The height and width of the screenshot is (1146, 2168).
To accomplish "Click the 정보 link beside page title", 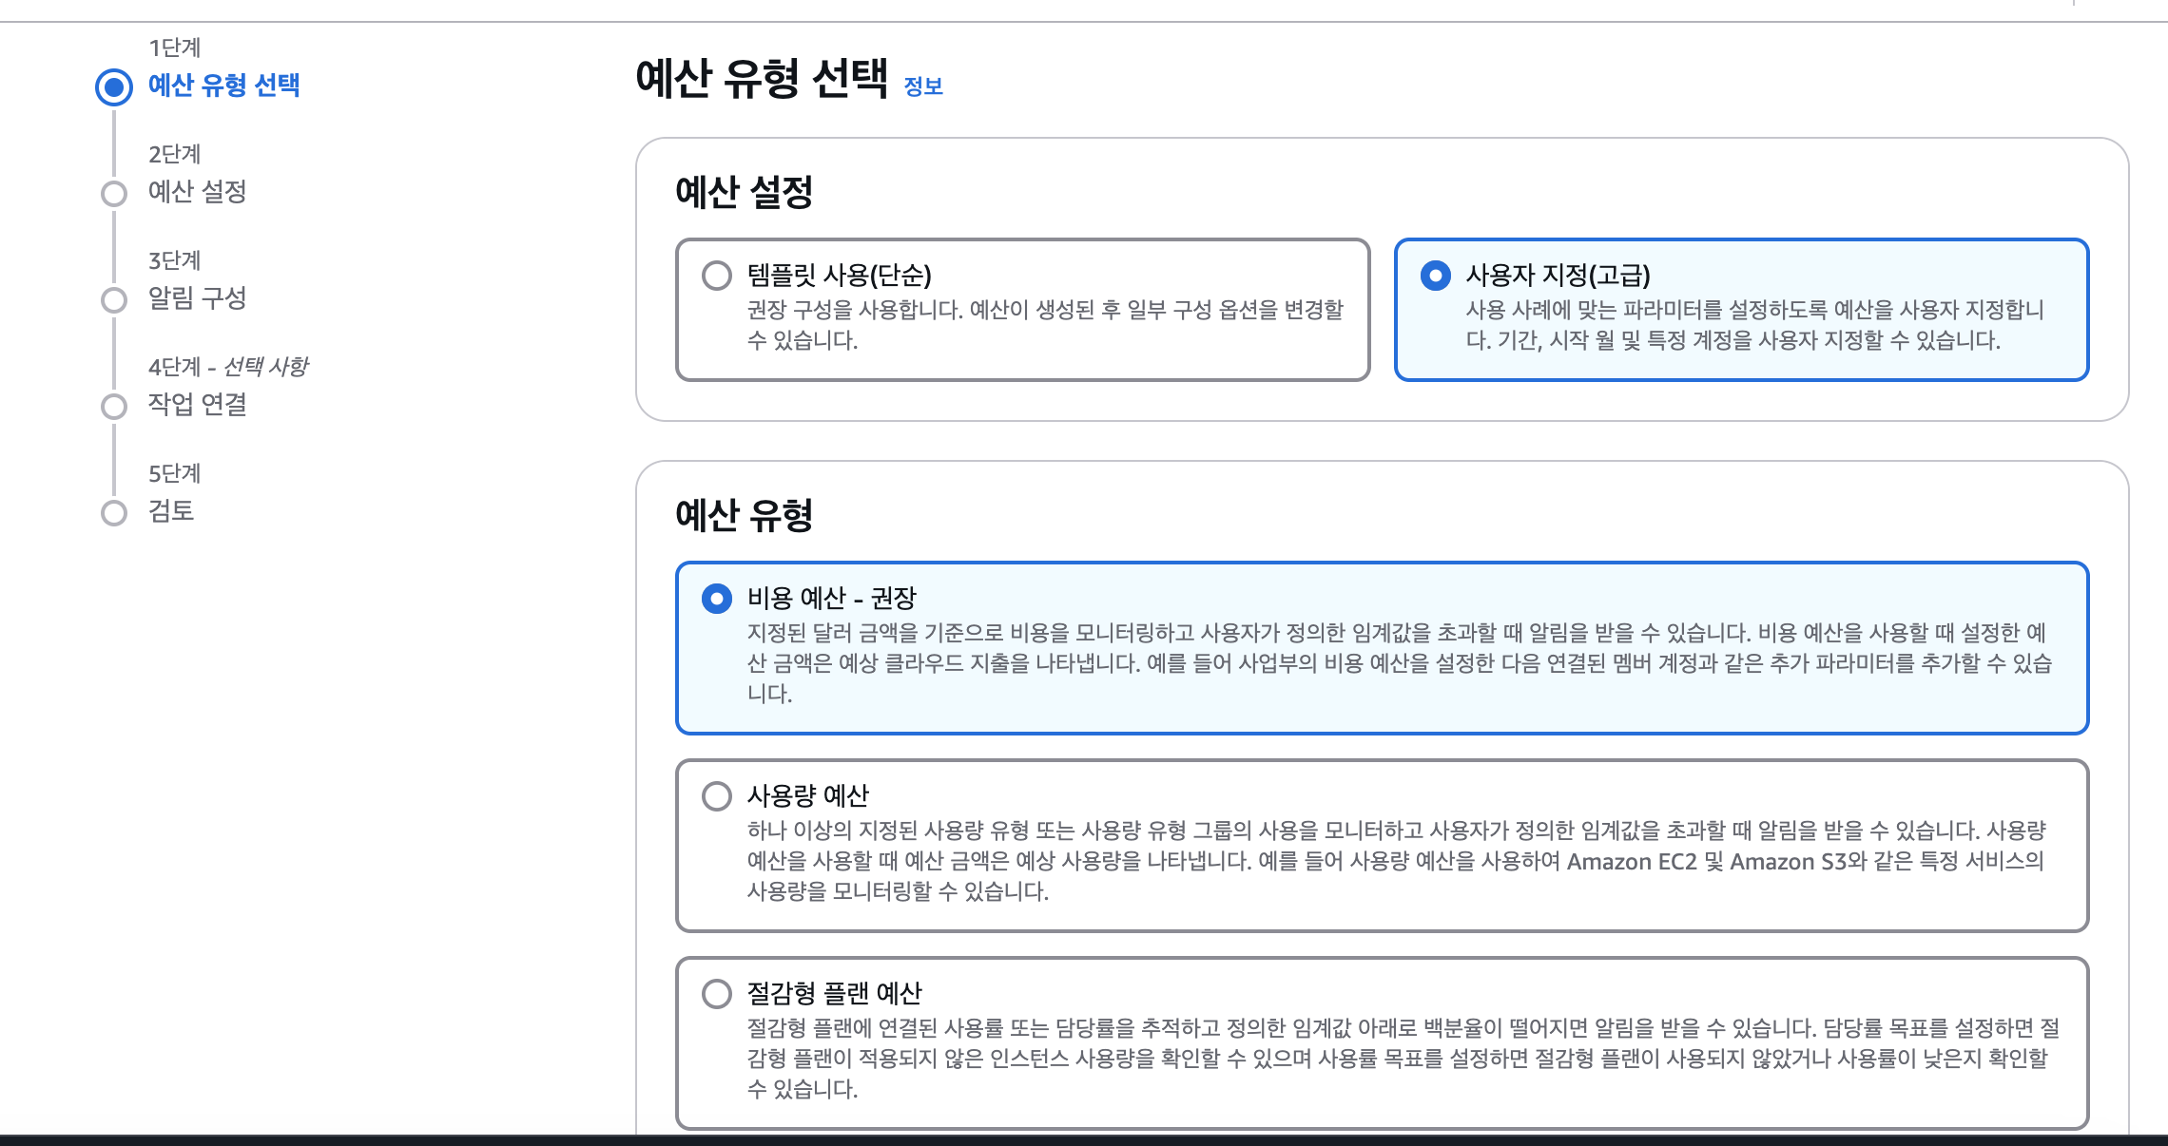I will tap(922, 86).
